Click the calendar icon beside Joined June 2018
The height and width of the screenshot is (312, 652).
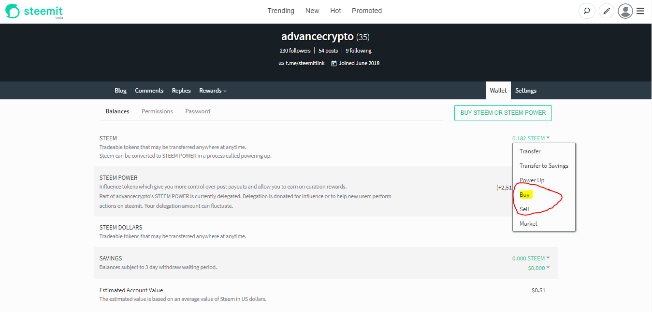pos(334,63)
